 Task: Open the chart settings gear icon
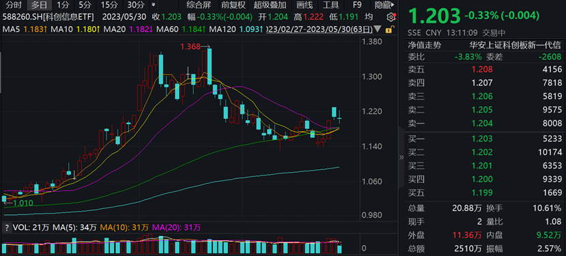click(391, 17)
